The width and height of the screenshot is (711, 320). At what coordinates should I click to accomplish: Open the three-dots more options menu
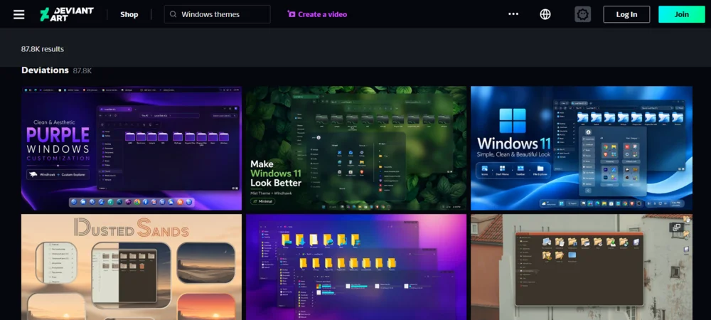[x=513, y=14]
